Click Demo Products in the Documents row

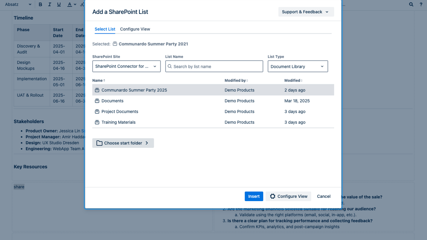click(239, 101)
